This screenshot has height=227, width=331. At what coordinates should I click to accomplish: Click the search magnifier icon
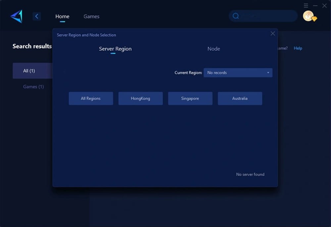point(236,16)
